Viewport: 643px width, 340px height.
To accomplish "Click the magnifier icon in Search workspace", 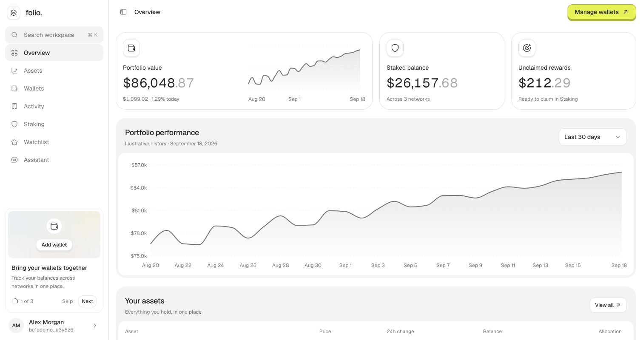I will coord(14,35).
